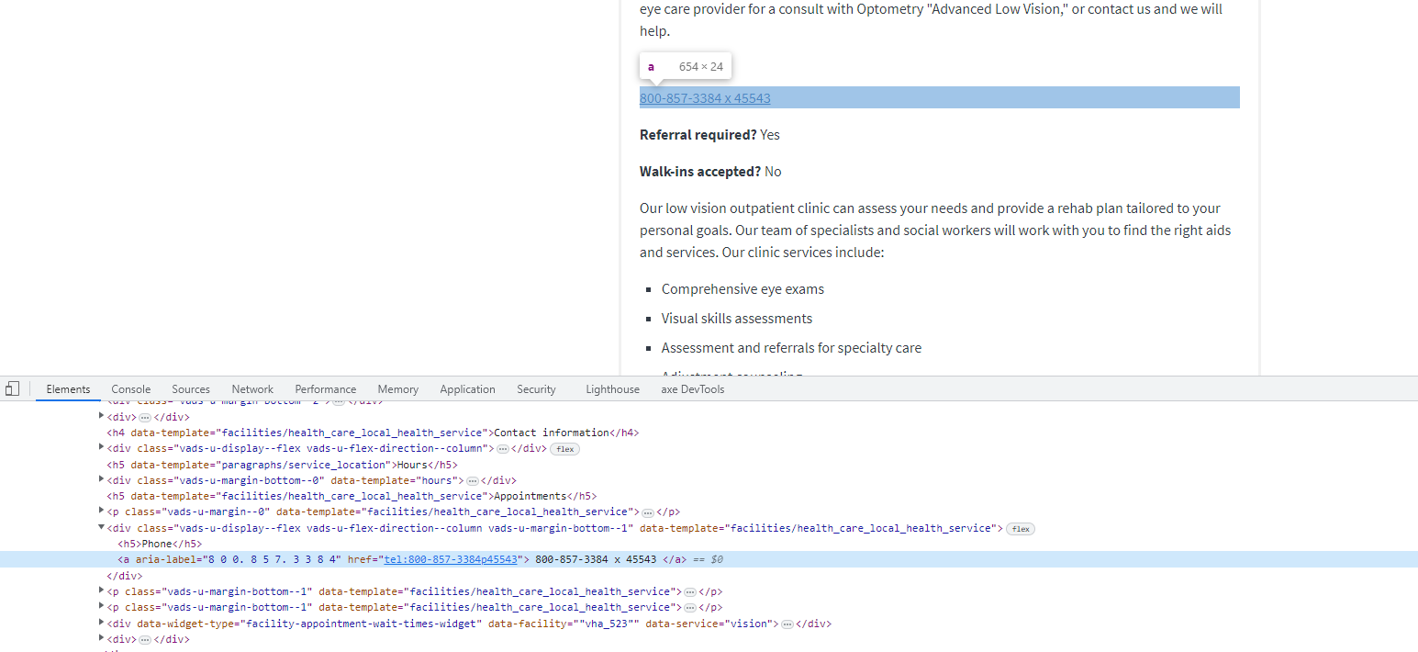Switch to the Network tab
The width and height of the screenshot is (1418, 652).
pos(252,389)
